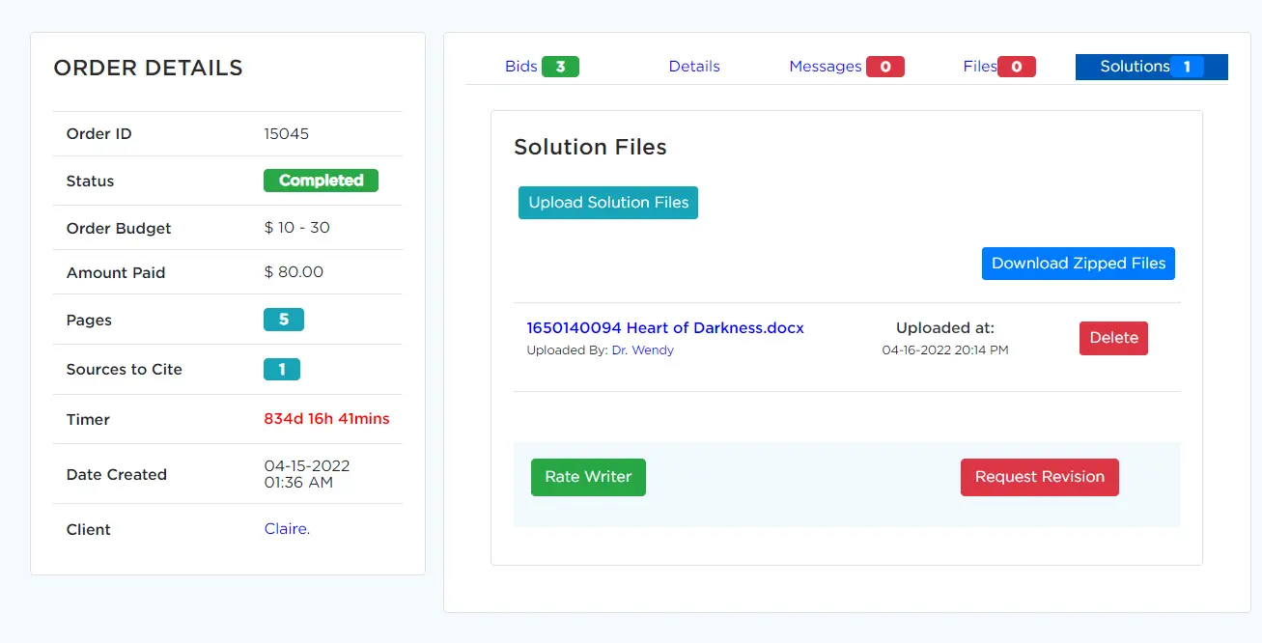Click the Upload Solution Files button
Image resolution: width=1262 pixels, height=643 pixels.
608,203
